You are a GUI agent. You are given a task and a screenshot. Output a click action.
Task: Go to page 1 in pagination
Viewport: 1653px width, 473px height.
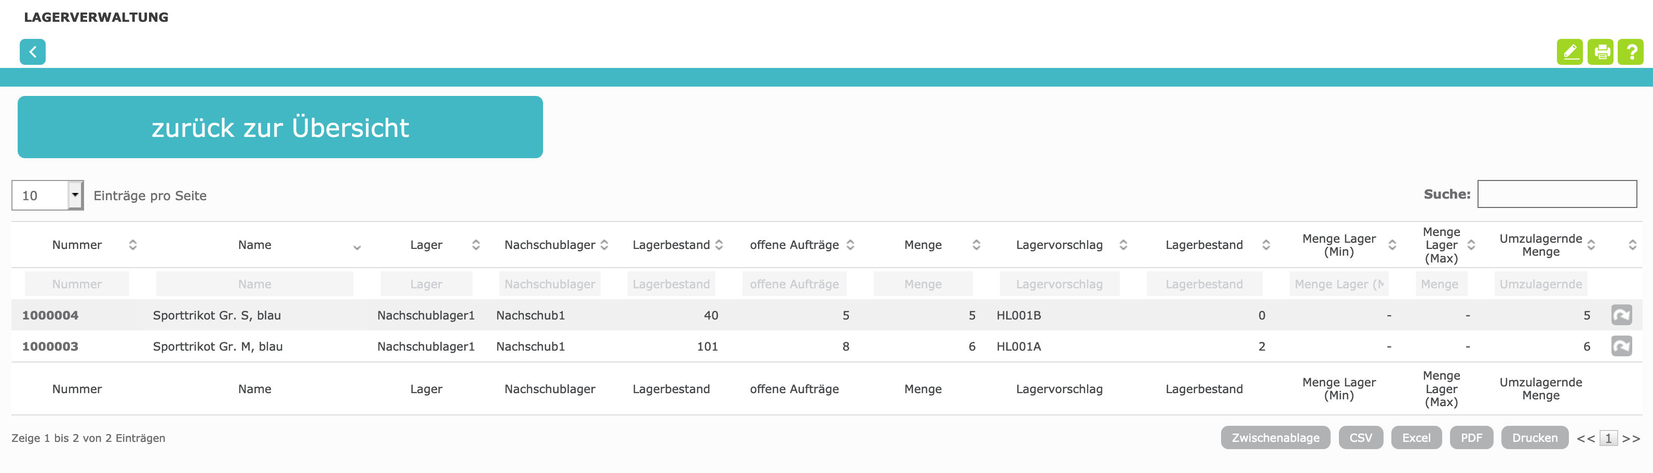point(1608,438)
